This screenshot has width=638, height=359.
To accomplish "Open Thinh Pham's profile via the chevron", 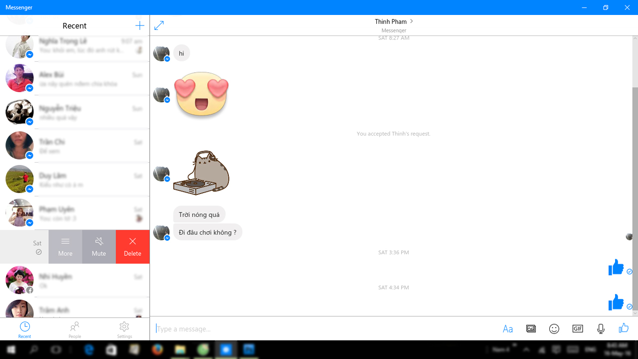I will 412,21.
